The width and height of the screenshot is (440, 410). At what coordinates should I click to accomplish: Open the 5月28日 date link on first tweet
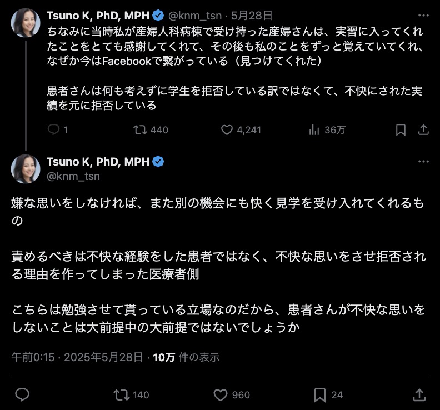252,16
